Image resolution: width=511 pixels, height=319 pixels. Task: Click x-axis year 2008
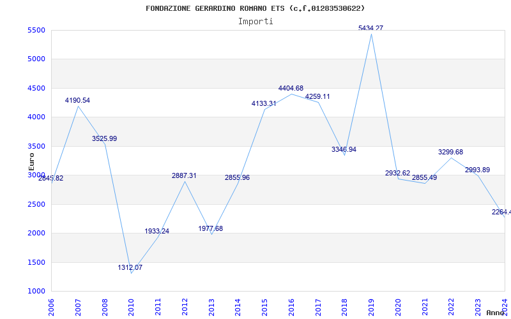coord(104,307)
